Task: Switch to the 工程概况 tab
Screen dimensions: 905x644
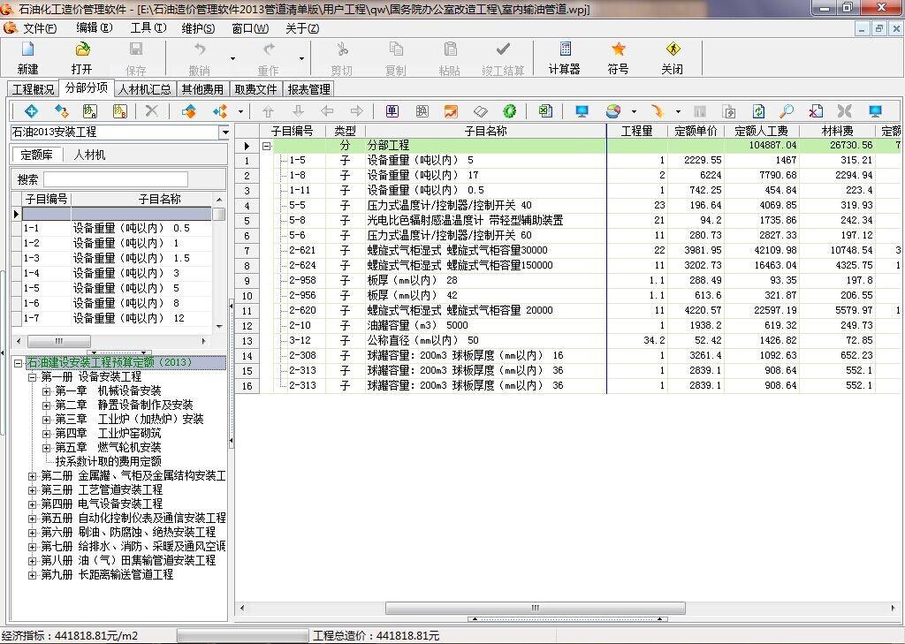Action: click(x=33, y=89)
